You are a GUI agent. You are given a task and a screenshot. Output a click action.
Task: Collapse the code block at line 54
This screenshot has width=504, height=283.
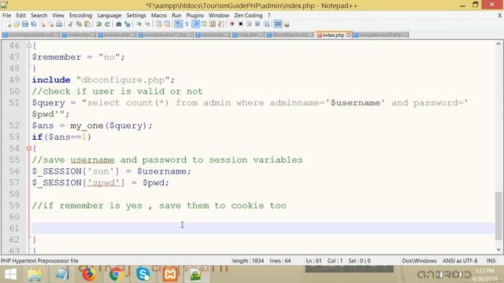(29, 149)
